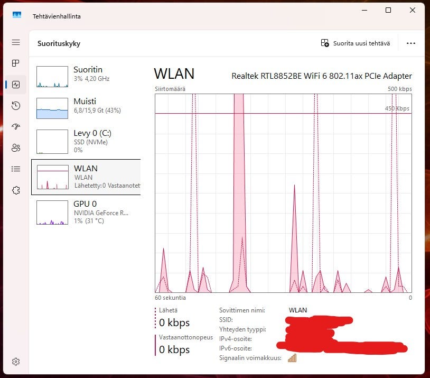Select the WLAN network entry
The height and width of the screenshot is (378, 430).
click(86, 177)
